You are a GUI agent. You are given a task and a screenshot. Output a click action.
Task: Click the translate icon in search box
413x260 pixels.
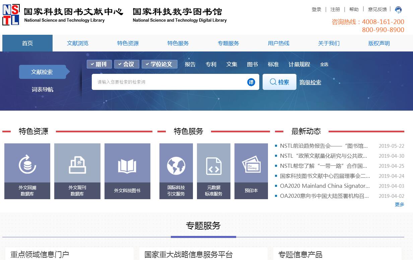251,82
